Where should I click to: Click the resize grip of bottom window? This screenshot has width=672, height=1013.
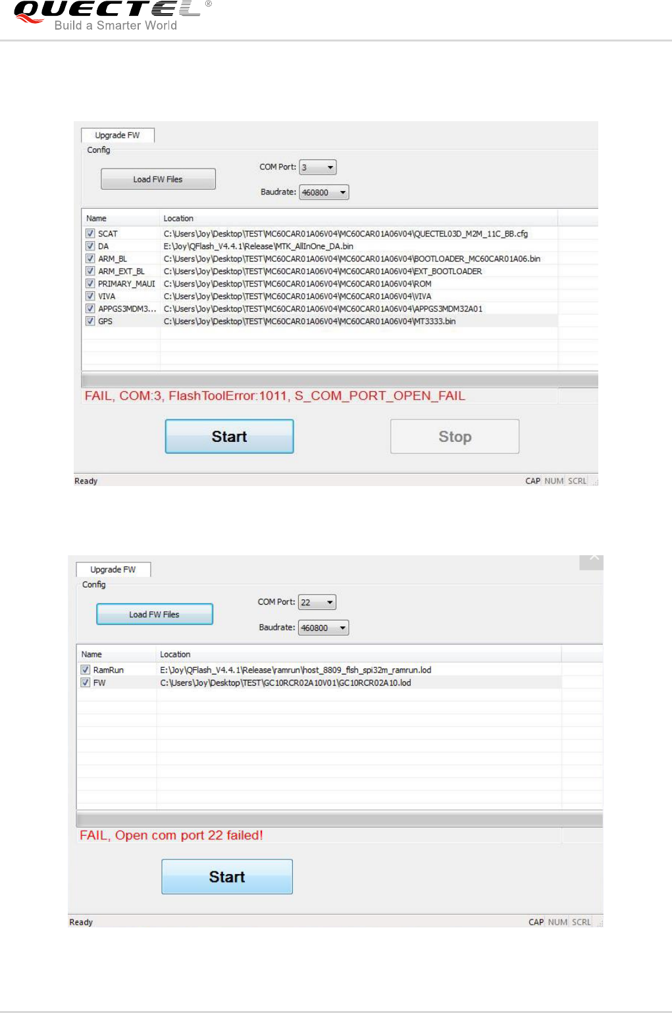pos(599,923)
